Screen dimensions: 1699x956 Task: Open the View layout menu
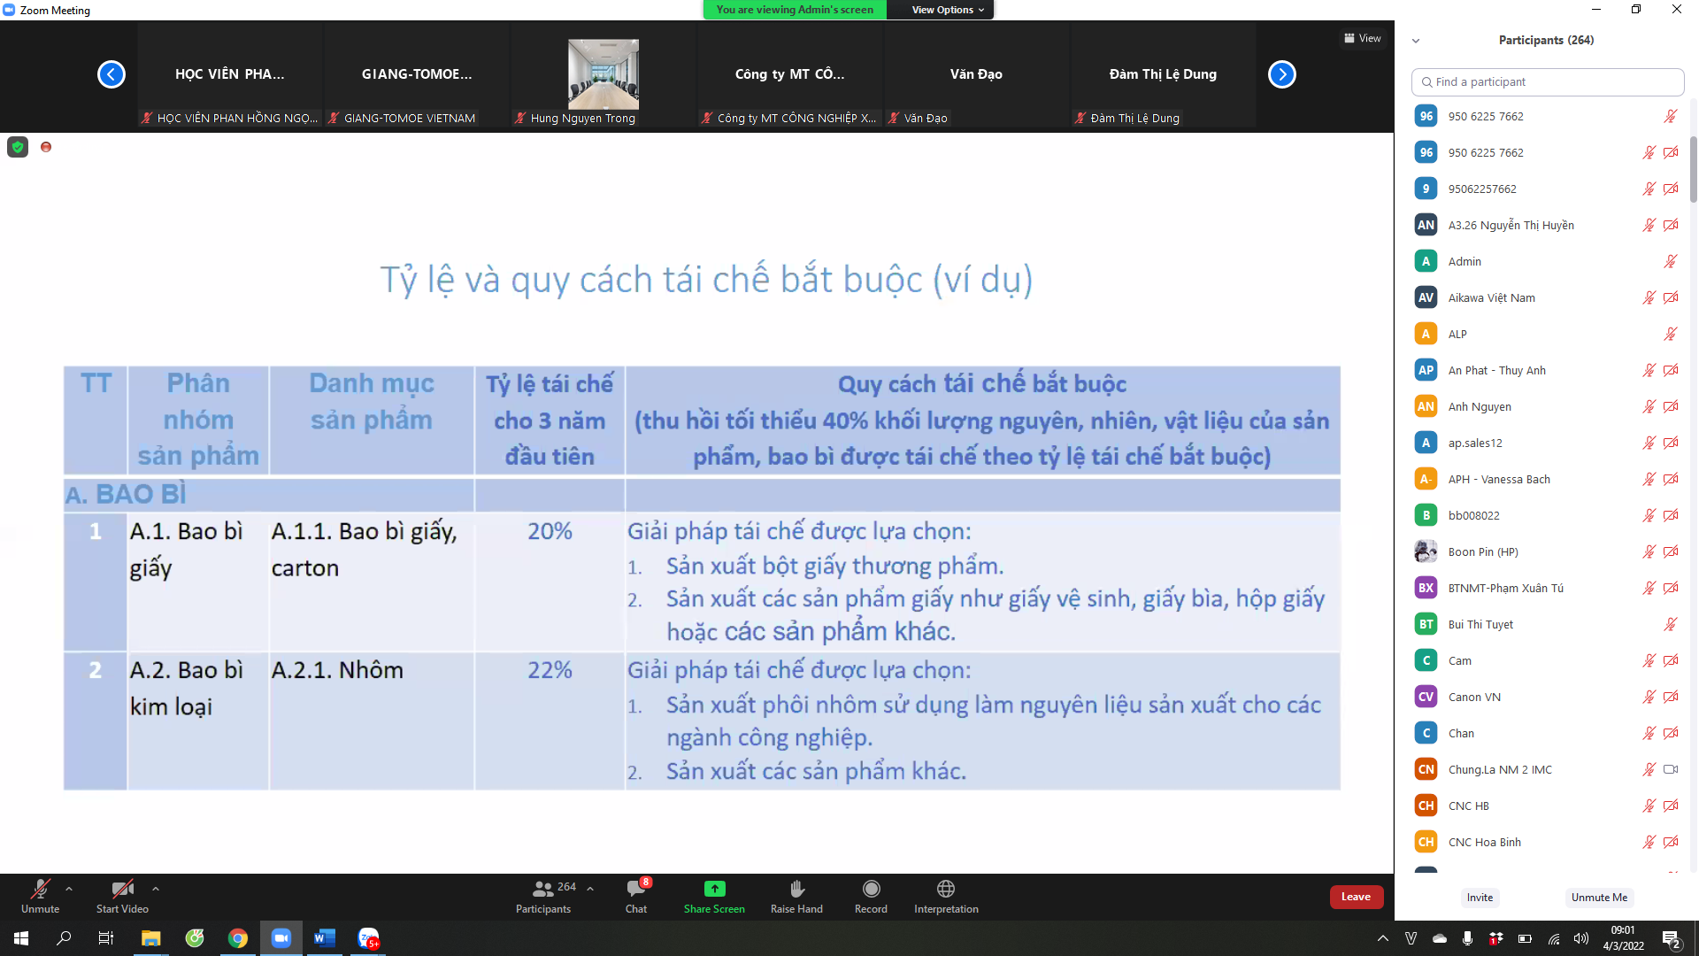pyautogui.click(x=1363, y=38)
